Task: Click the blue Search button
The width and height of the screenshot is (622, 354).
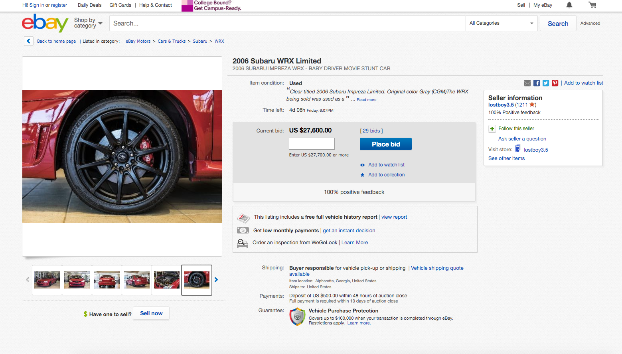Action: (558, 24)
